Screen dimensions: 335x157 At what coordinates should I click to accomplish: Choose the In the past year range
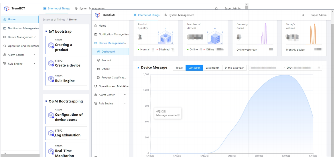[x=234, y=68]
